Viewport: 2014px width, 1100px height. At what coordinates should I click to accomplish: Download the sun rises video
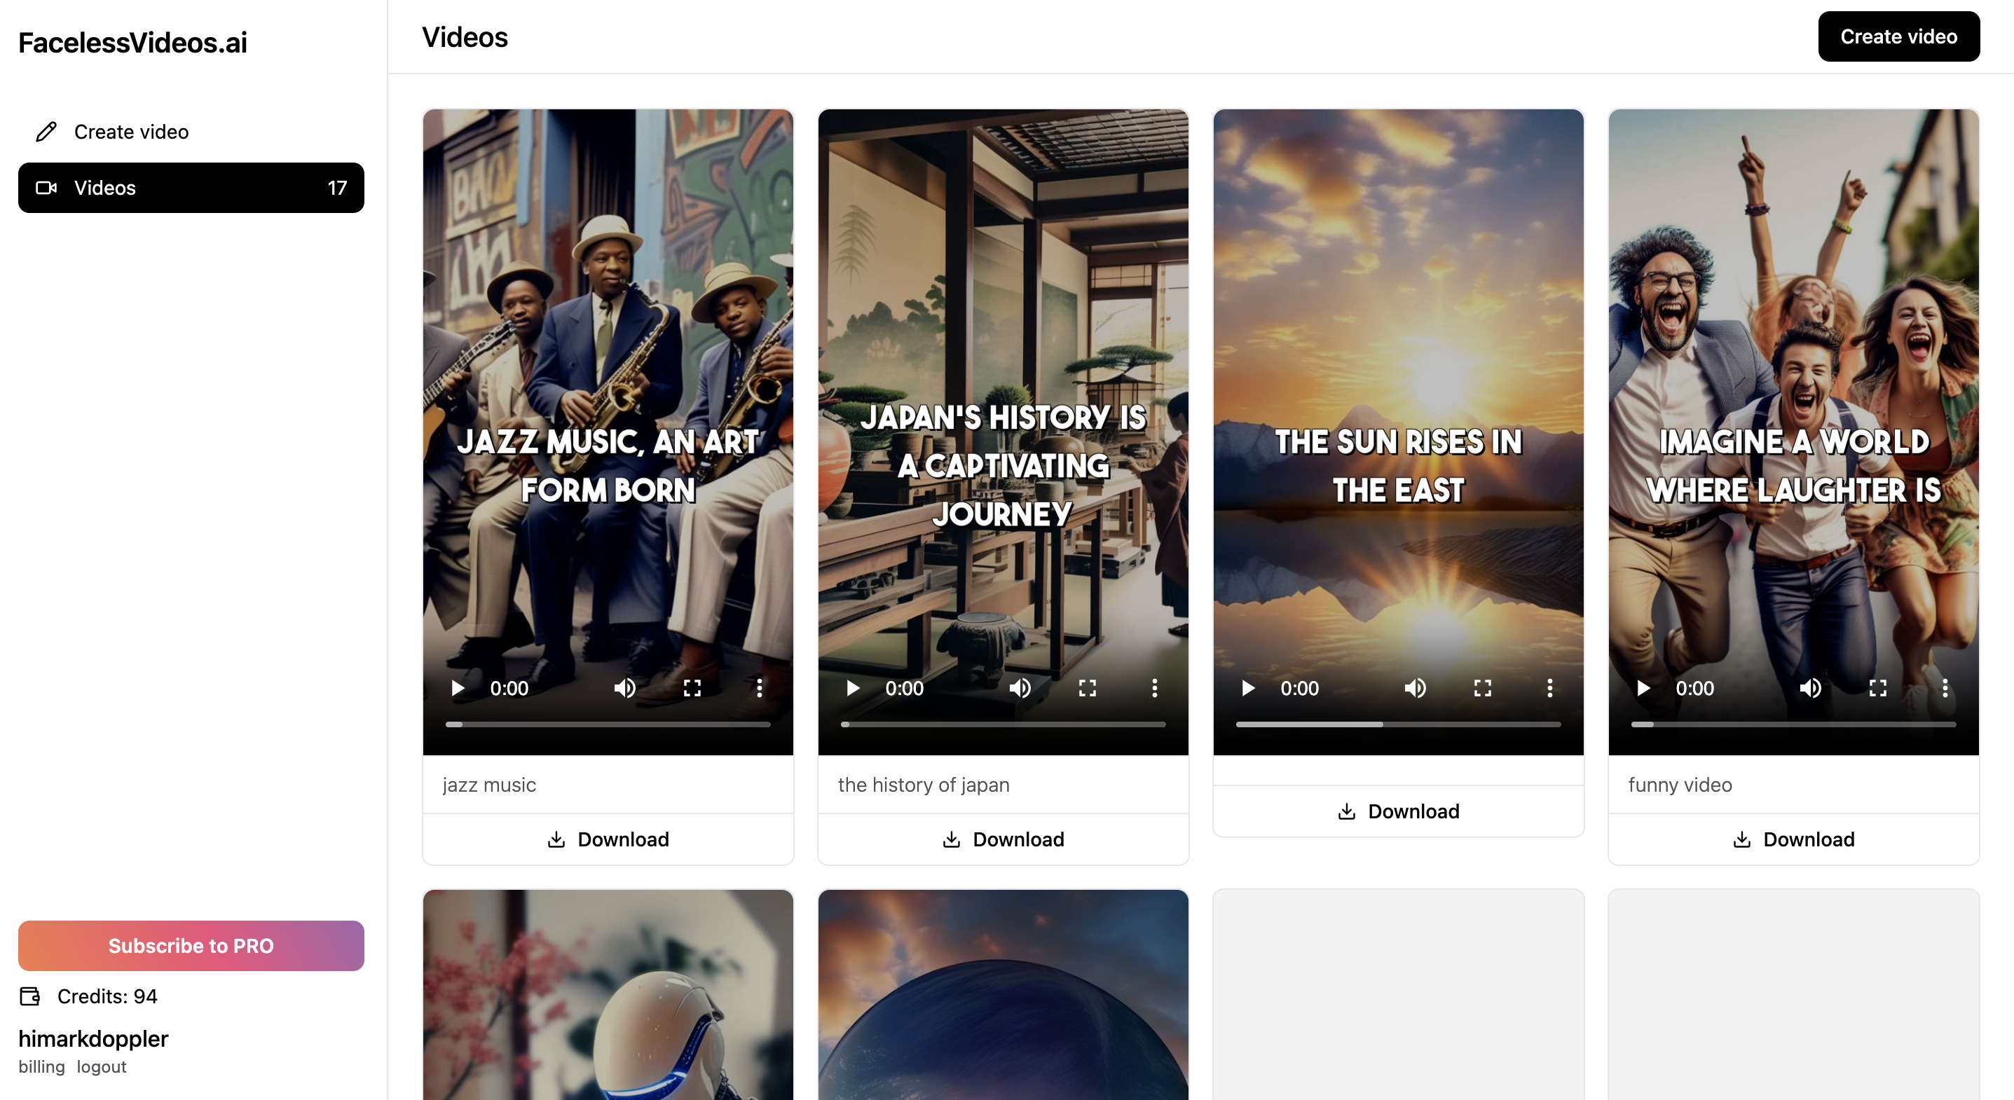click(1398, 811)
